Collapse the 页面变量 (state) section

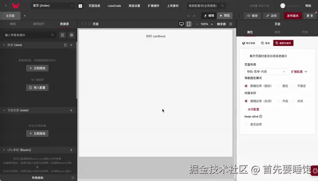coord(4,110)
